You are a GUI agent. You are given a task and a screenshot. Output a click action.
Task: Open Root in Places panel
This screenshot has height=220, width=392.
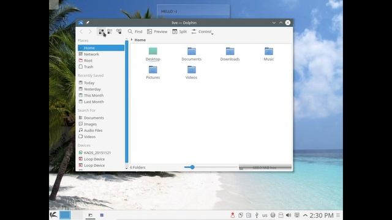101,61
